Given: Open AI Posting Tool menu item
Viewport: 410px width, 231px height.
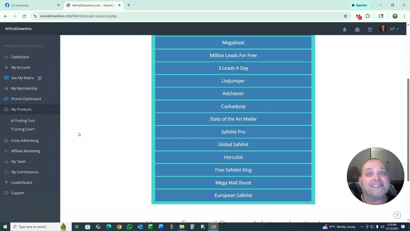Looking at the screenshot, I should (23, 121).
